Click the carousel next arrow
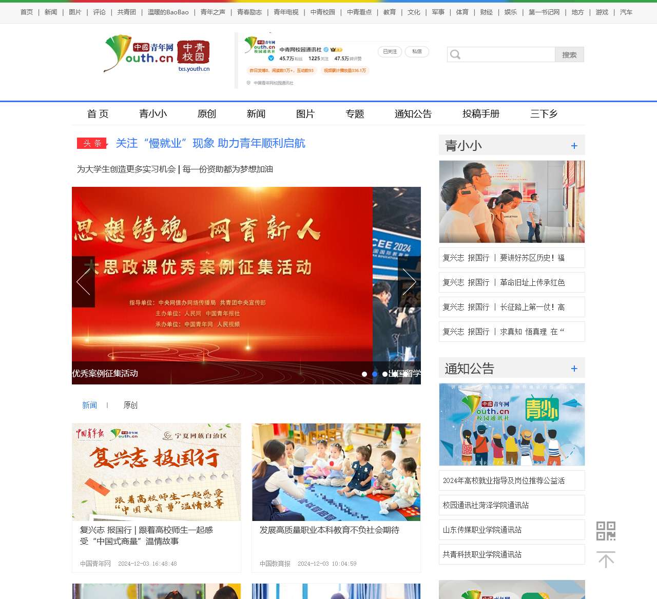 point(409,282)
